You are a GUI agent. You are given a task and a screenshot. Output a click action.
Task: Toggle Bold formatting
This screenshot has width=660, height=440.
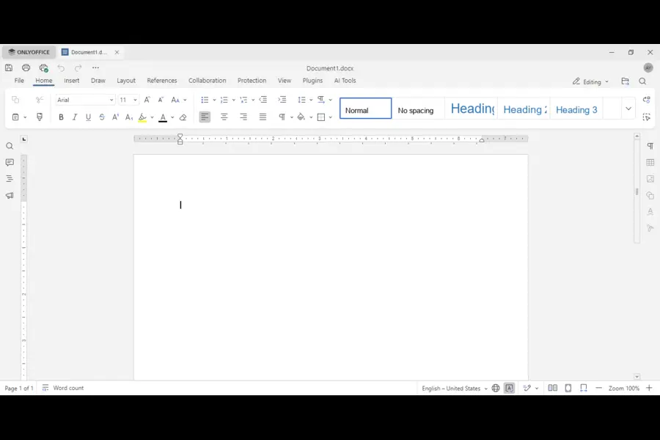click(x=61, y=117)
